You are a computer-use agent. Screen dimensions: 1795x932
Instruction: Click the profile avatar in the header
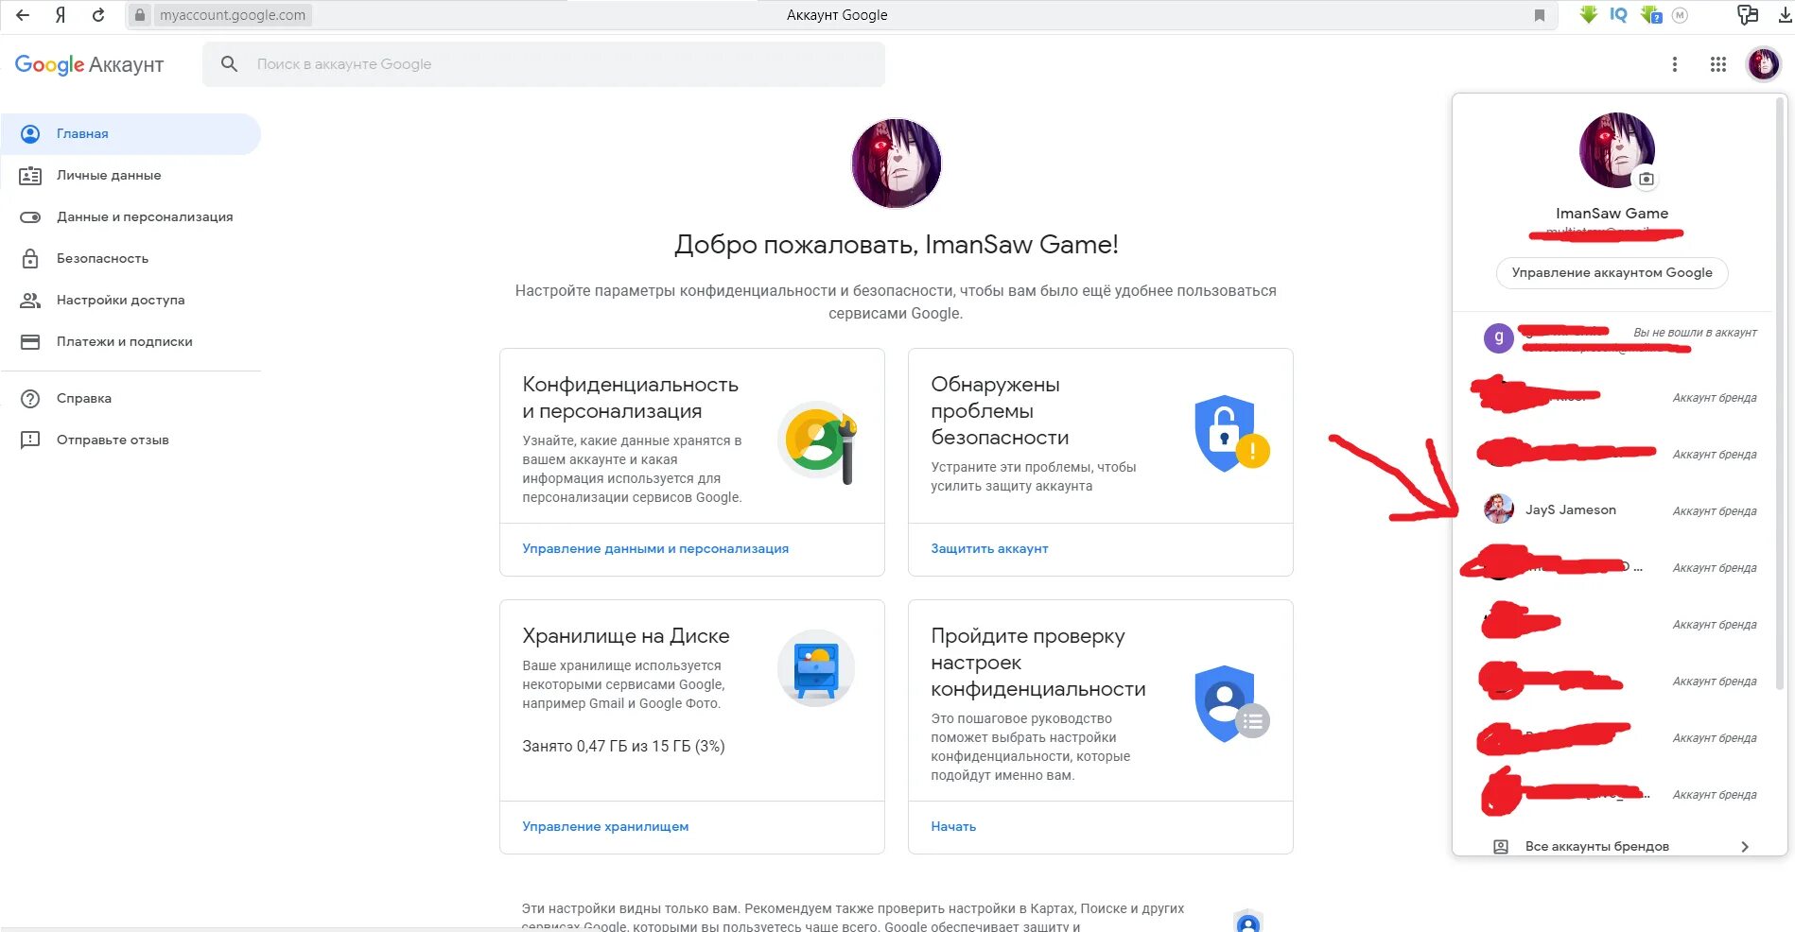[1764, 64]
